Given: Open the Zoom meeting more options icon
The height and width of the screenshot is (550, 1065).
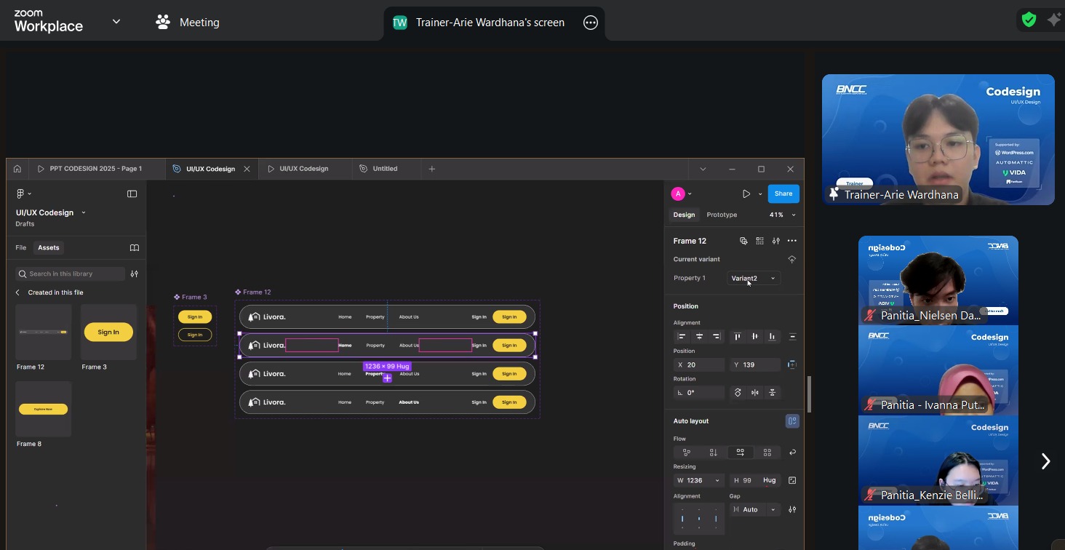Looking at the screenshot, I should [x=591, y=23].
